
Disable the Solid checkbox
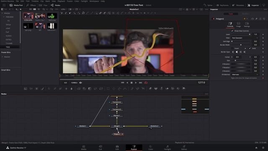point(250,49)
